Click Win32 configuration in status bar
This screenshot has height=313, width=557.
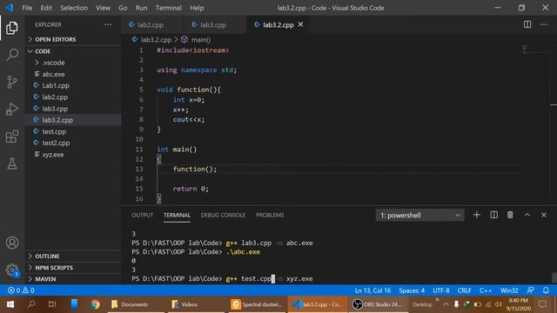[509, 290]
